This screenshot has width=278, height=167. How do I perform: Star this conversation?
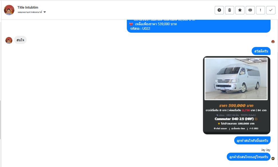point(240,10)
